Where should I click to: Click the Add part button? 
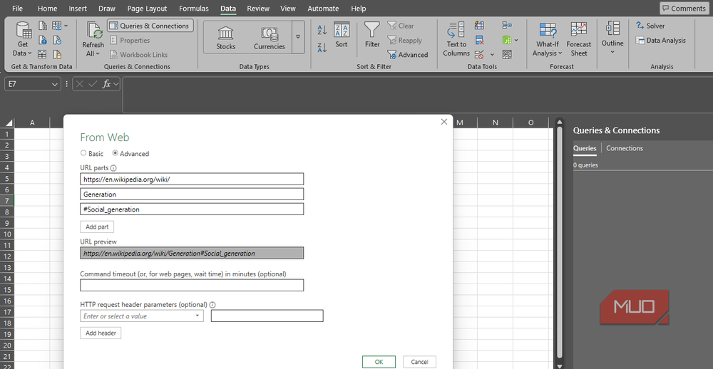[x=97, y=227]
